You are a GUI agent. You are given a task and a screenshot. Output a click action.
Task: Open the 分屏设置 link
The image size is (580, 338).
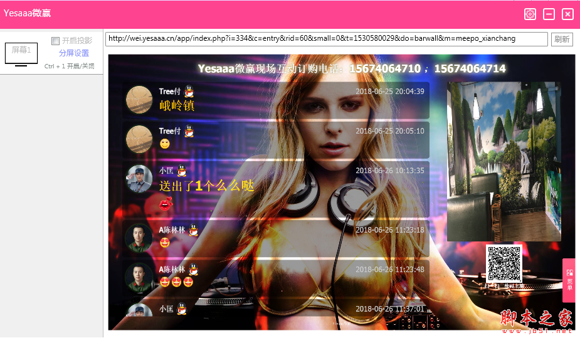(74, 53)
